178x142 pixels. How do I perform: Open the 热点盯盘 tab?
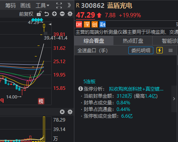click(133, 41)
